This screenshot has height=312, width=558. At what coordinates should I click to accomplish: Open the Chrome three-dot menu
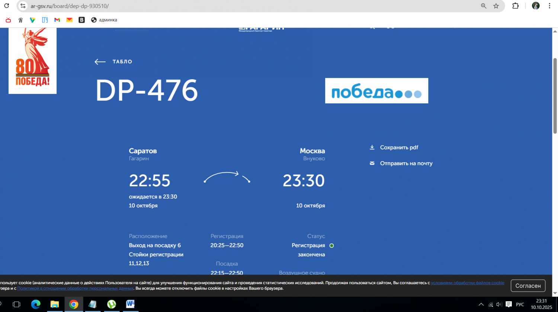[549, 6]
